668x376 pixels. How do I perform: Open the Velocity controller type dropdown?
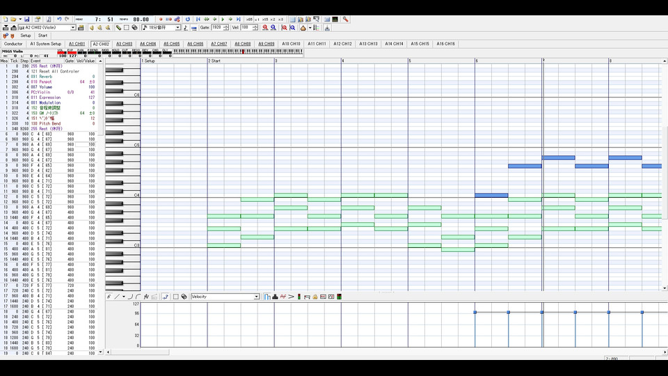[x=257, y=297]
